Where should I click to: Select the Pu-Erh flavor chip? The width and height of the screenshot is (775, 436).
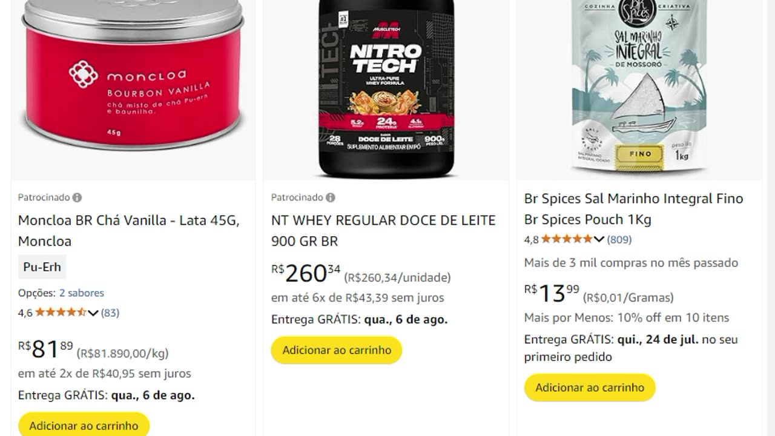(x=42, y=267)
